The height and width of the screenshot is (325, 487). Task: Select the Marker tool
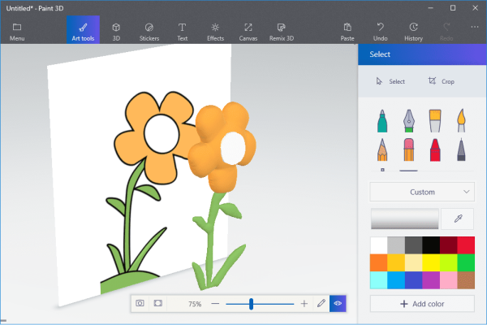coord(381,121)
